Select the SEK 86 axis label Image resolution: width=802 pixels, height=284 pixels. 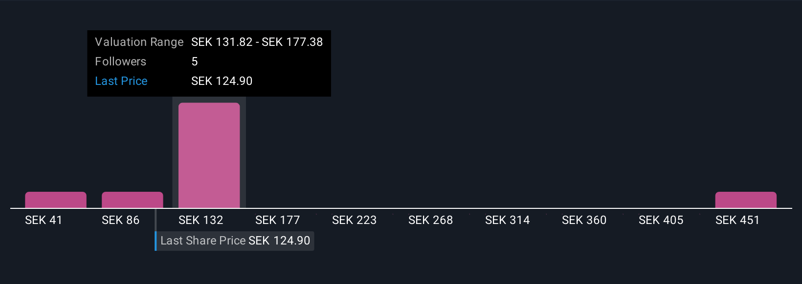click(120, 220)
